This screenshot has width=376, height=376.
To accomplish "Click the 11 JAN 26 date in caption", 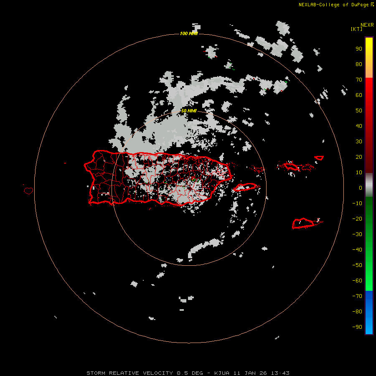I will (250, 373).
